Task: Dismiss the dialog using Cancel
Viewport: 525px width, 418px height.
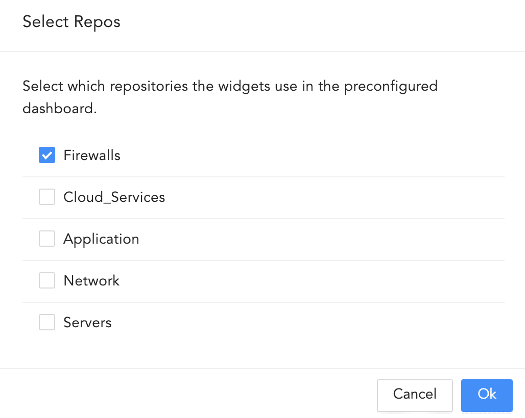Action: (415, 395)
